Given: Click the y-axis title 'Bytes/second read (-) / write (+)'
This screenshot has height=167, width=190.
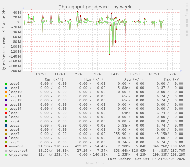Looking at the screenshot, I should point(3,40).
